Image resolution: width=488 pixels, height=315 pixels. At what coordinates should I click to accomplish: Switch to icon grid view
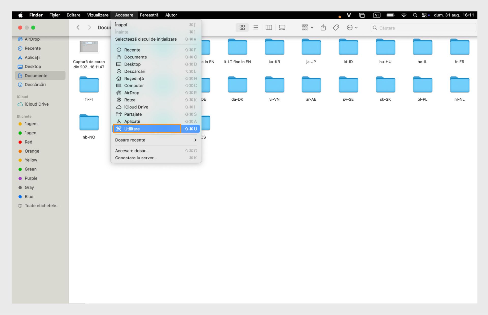pos(242,27)
